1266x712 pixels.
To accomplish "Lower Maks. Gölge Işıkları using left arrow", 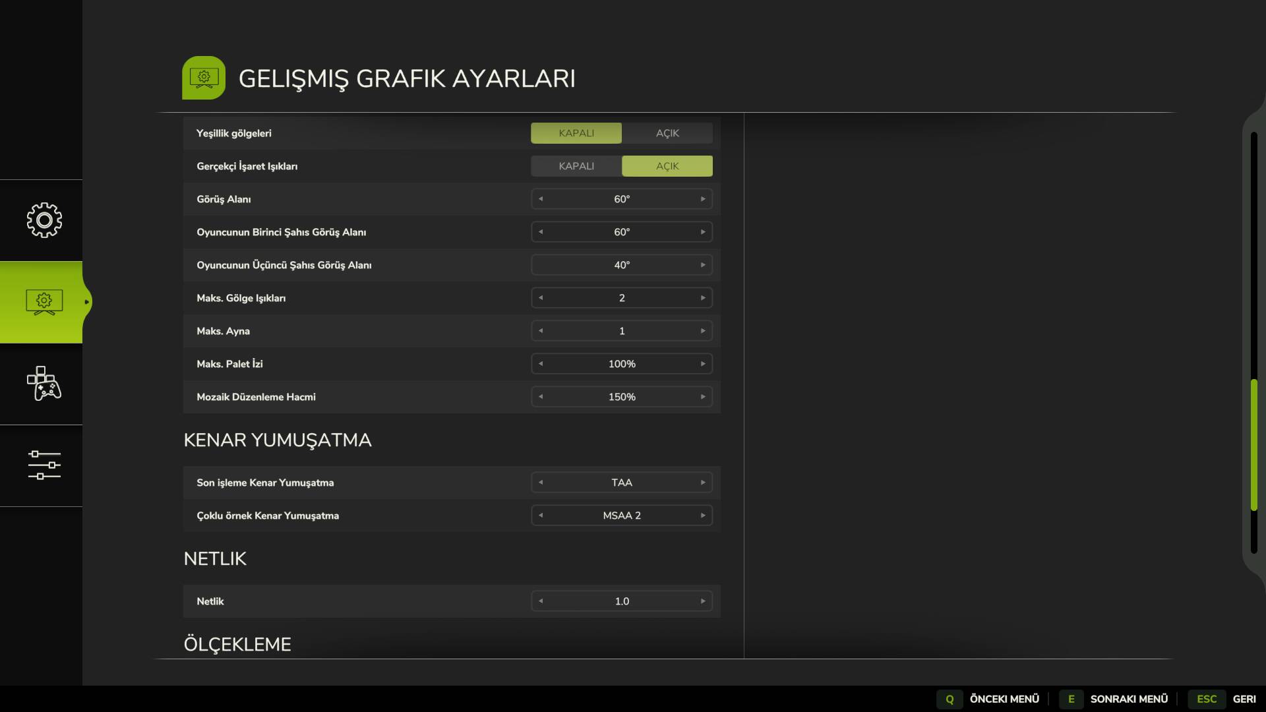I will [541, 298].
